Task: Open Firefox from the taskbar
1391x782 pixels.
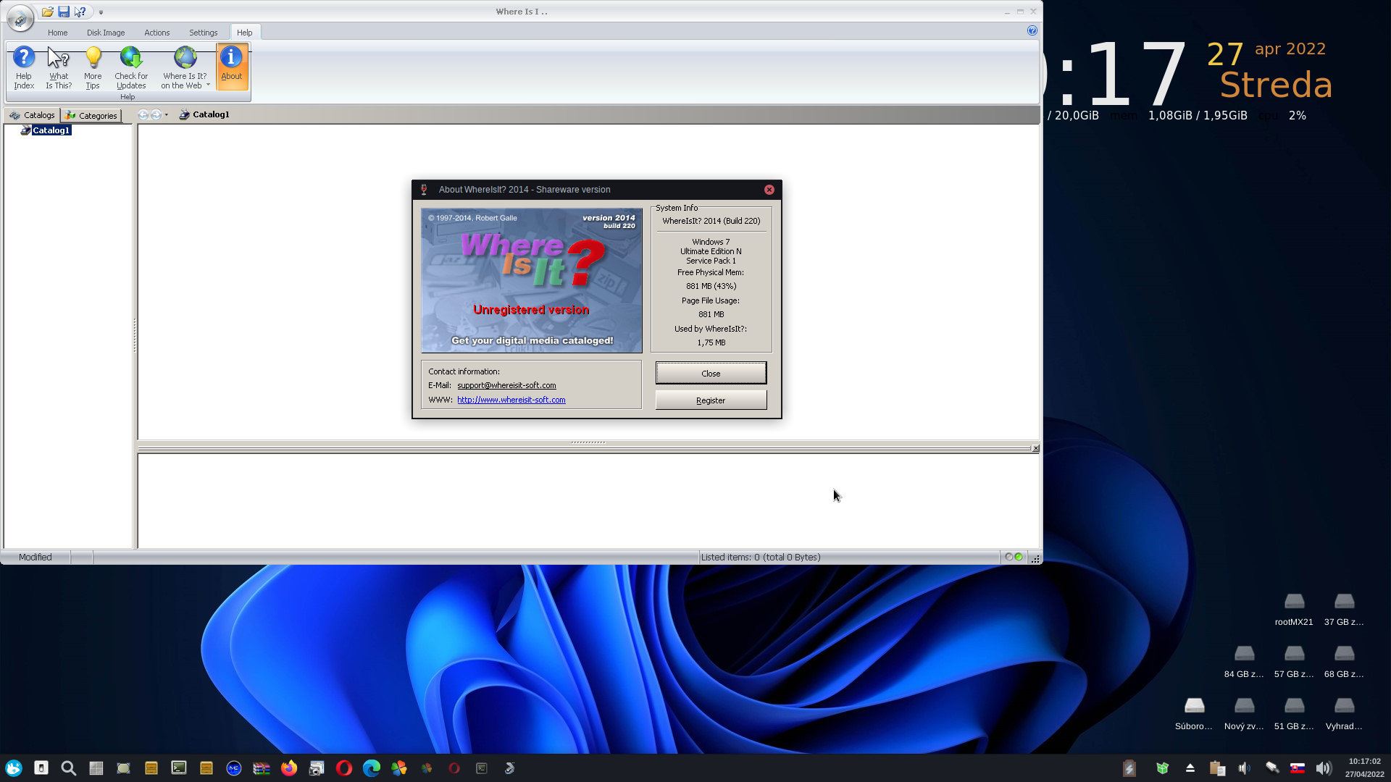Action: coord(289,768)
